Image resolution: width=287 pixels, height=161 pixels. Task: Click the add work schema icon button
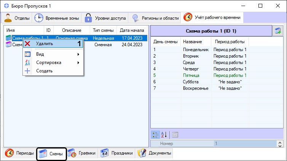[278, 31]
